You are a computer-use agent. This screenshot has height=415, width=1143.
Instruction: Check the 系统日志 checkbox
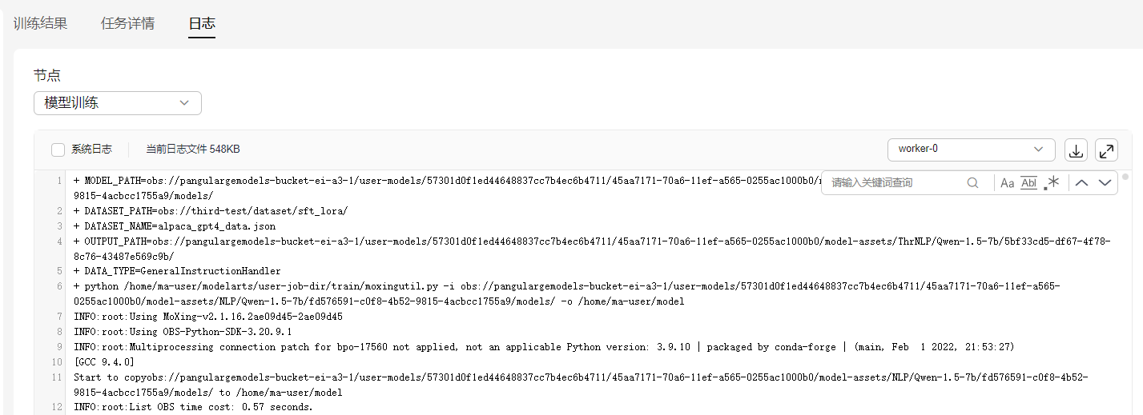[x=58, y=150]
